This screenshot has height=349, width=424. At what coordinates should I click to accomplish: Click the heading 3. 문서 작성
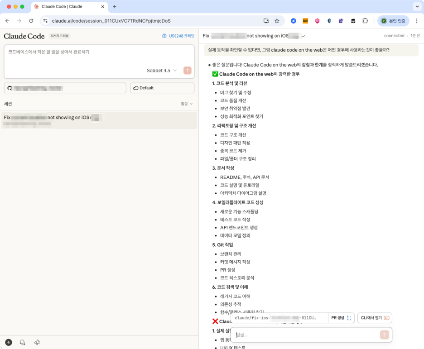pos(223,168)
